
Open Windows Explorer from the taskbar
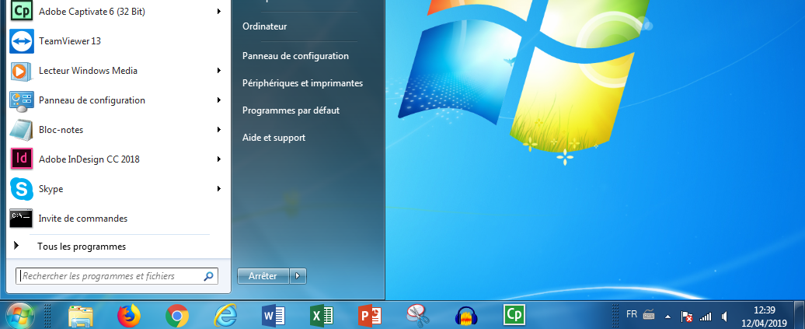81,316
